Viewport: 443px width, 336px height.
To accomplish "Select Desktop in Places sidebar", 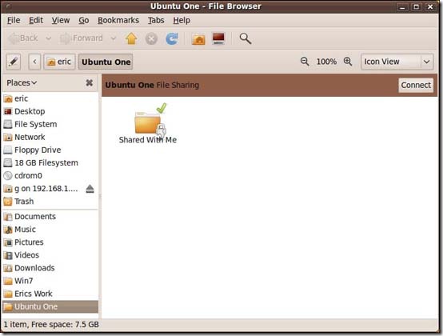I will pos(50,111).
